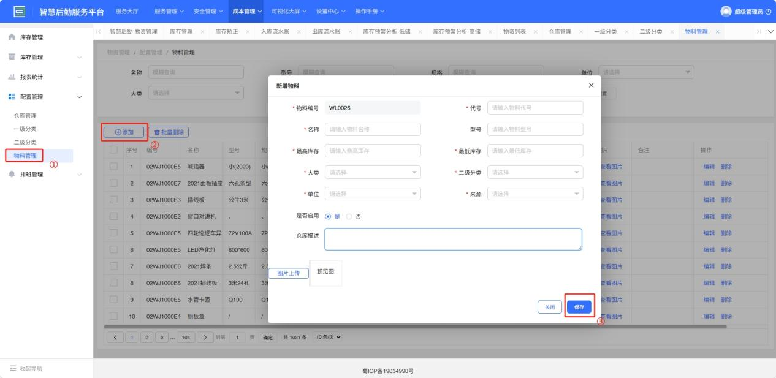Click the 仓库描述 text area
776x378 pixels.
(454, 240)
